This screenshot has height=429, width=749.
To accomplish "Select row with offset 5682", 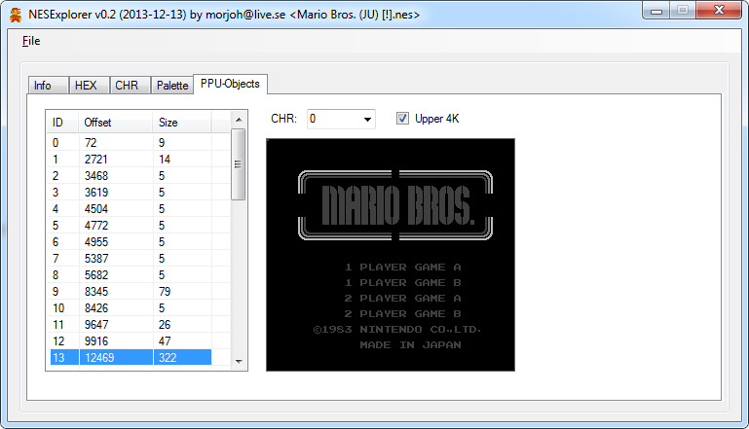I will coord(131,275).
